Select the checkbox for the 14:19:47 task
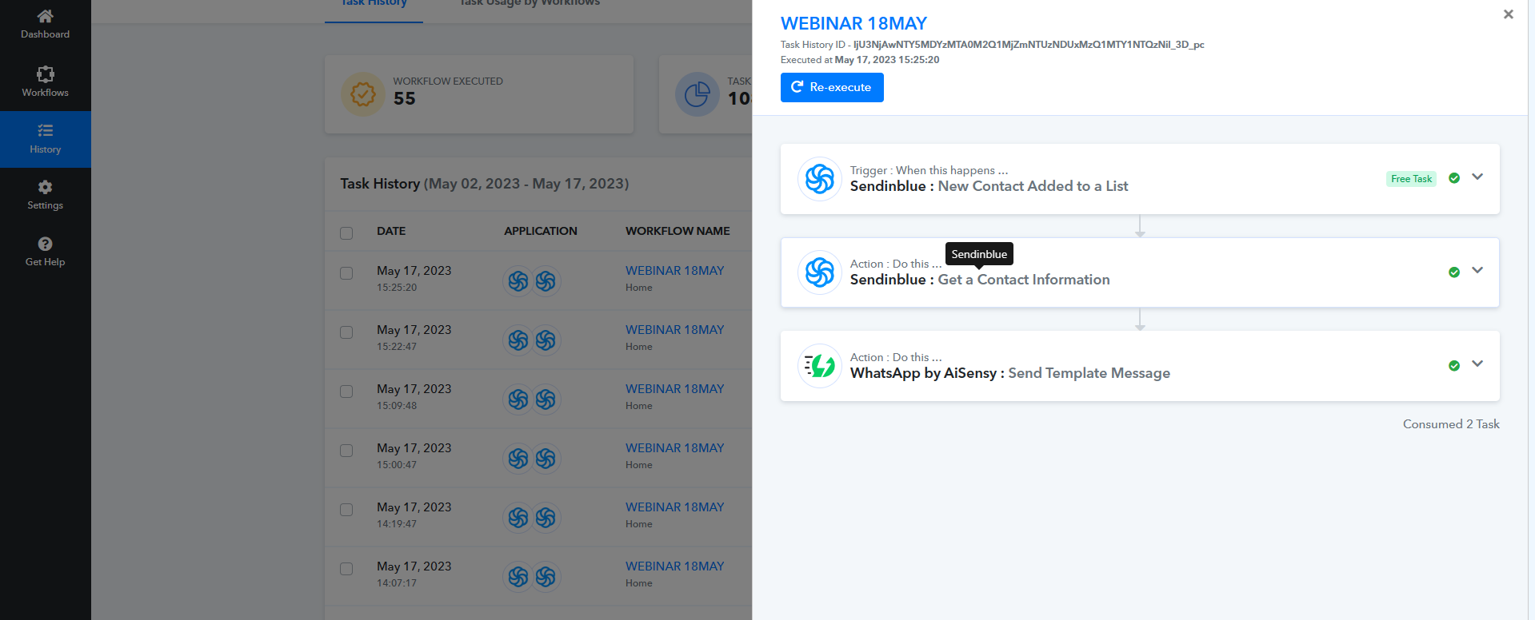 [346, 510]
